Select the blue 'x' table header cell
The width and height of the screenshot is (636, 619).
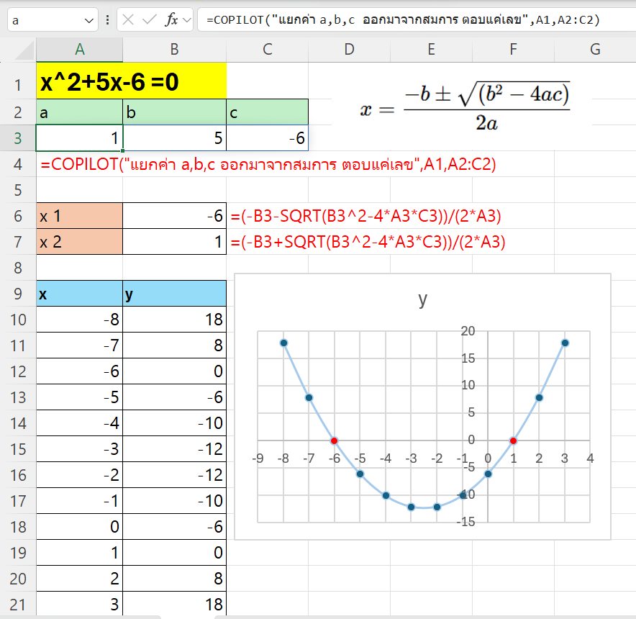[x=79, y=294]
